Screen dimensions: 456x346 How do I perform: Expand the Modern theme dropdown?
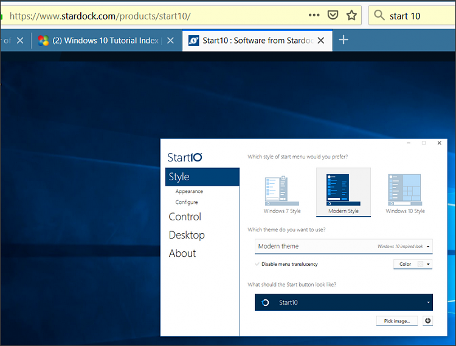coord(344,246)
